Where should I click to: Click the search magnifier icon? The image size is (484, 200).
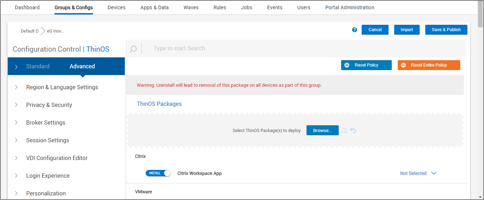tap(133, 49)
